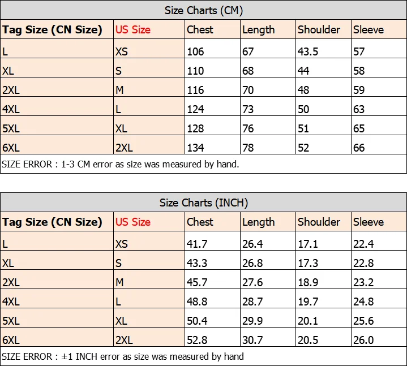Select Tag Size (CN Size) header in INCH chart
The width and height of the screenshot is (407, 366).
pyautogui.click(x=52, y=222)
